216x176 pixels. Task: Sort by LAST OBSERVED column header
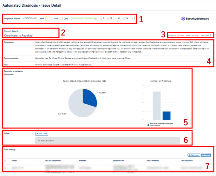click(x=187, y=161)
